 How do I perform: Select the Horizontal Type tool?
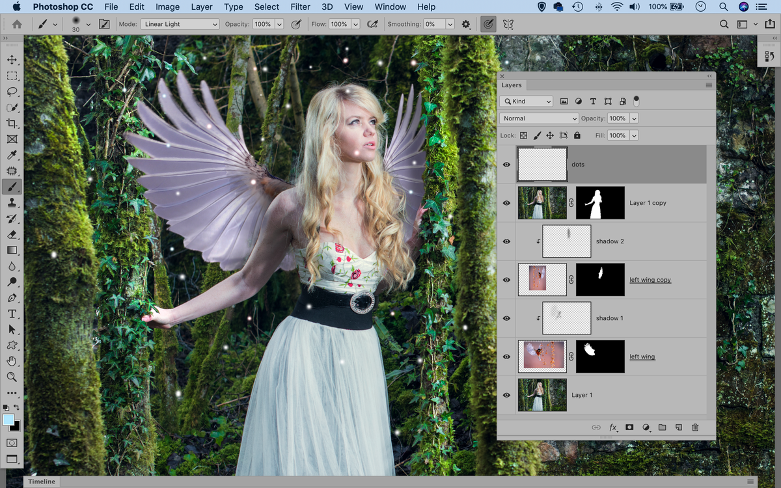point(13,313)
